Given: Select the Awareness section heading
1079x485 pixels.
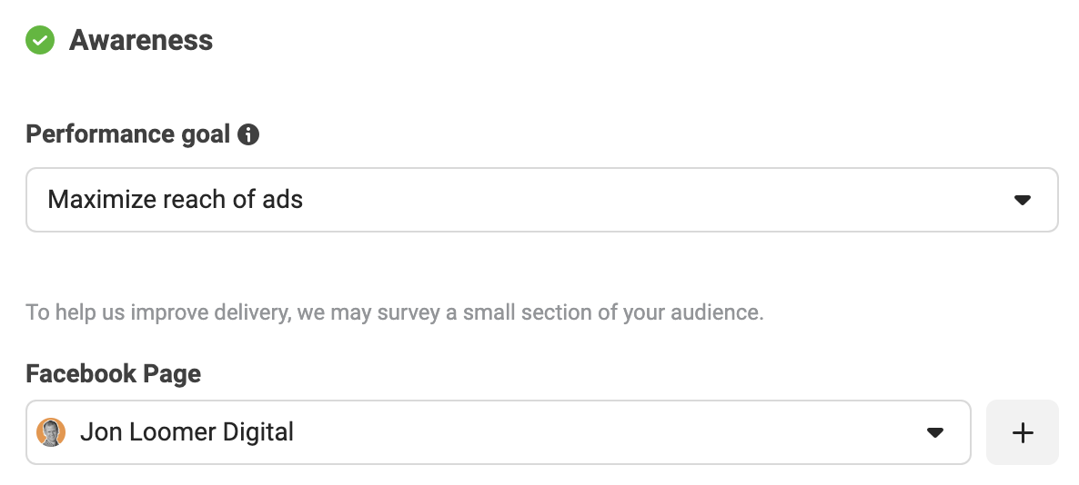Looking at the screenshot, I should 141,40.
